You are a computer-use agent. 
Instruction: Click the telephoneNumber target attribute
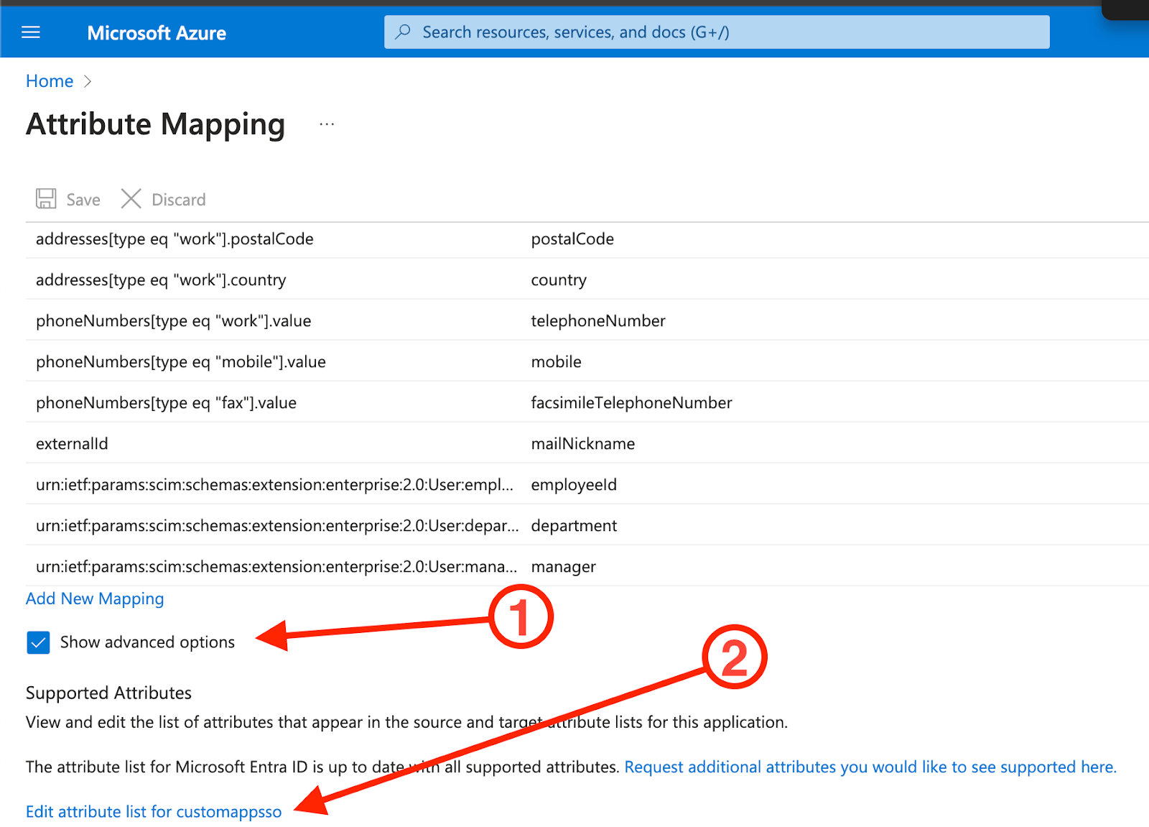tap(598, 321)
